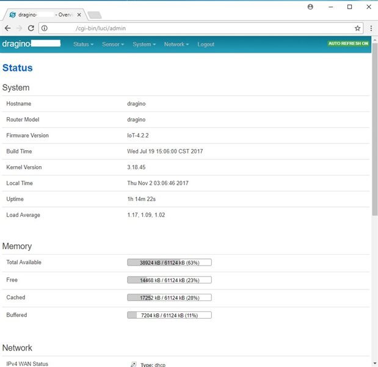Image resolution: width=378 pixels, height=367 pixels.
Task: Click the browser back arrow
Action: pos(8,28)
